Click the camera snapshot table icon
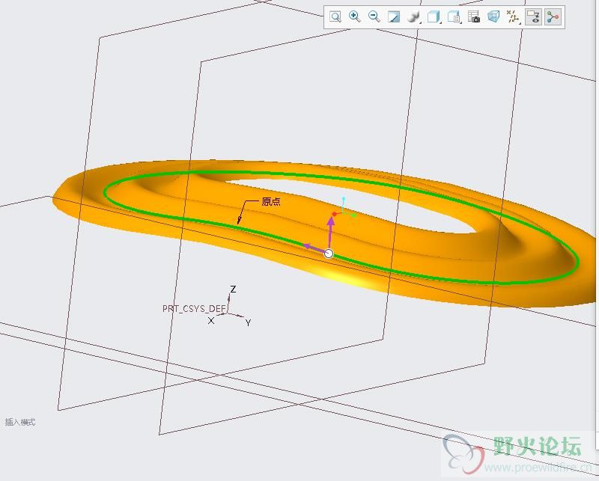This screenshot has height=481, width=599. coord(474,16)
